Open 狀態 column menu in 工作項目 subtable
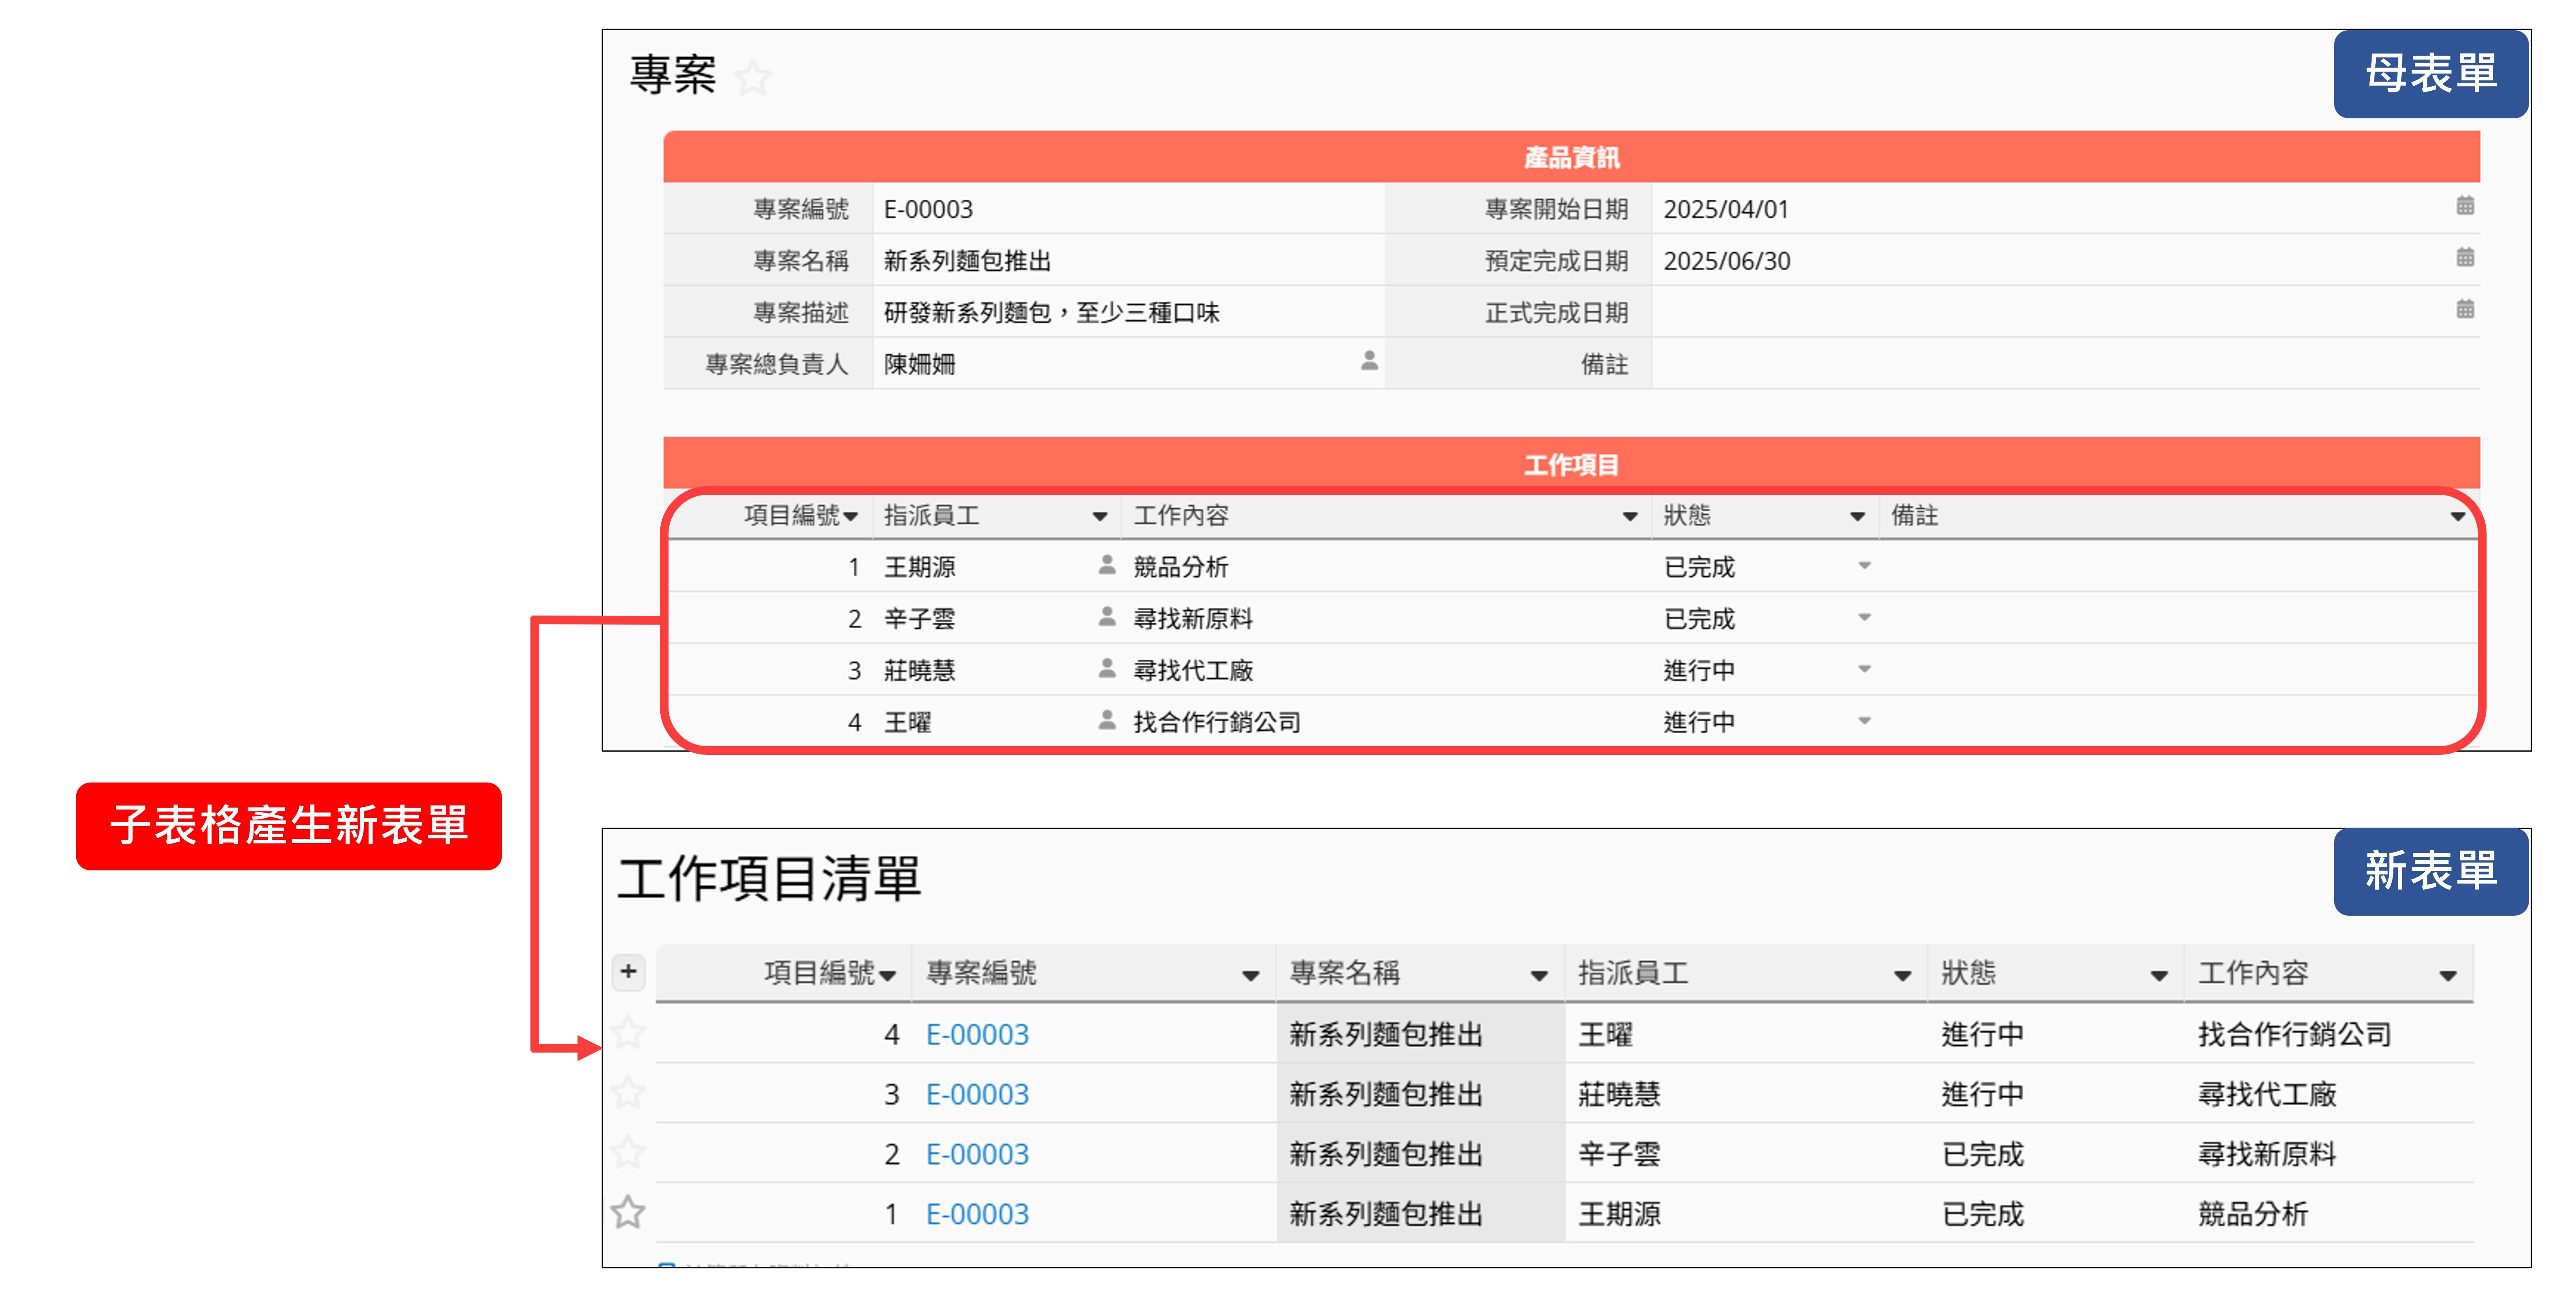Viewport: 2576px width, 1309px height. [1857, 517]
